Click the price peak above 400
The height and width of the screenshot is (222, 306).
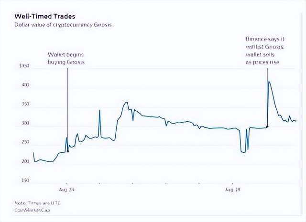[x=269, y=82]
